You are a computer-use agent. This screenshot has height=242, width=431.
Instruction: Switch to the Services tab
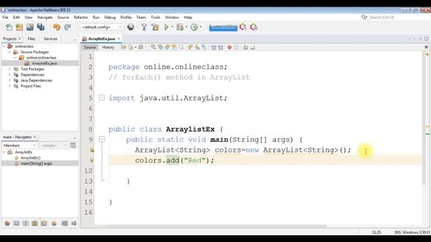click(51, 39)
